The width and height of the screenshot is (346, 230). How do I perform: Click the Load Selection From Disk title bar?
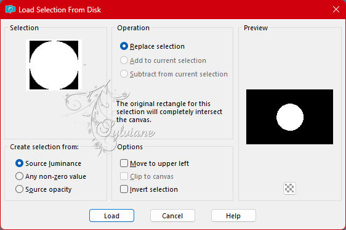[x=173, y=9]
